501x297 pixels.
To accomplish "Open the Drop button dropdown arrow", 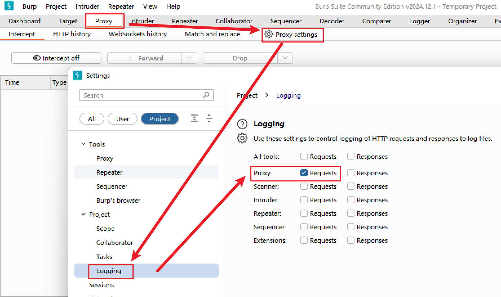I will (285, 58).
